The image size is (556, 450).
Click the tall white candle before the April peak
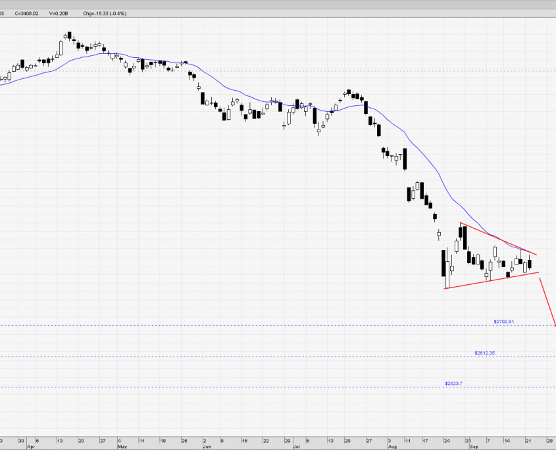(61, 48)
